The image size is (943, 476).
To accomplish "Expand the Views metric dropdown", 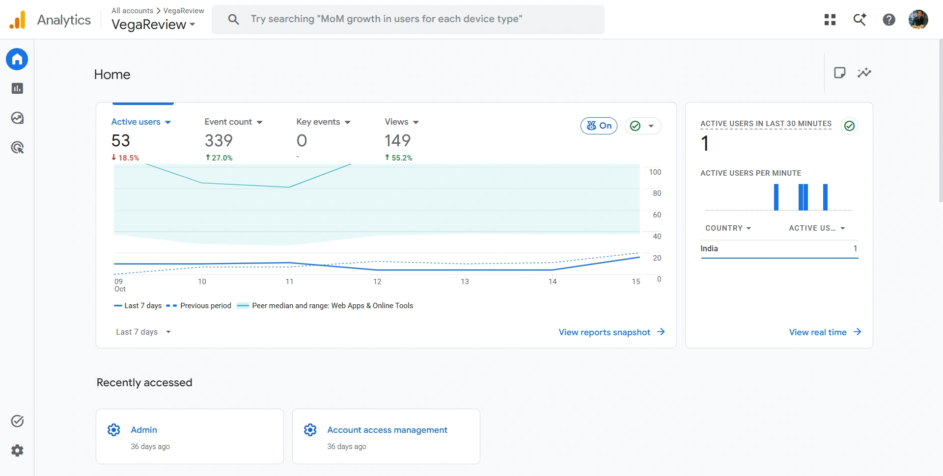I will (x=402, y=122).
